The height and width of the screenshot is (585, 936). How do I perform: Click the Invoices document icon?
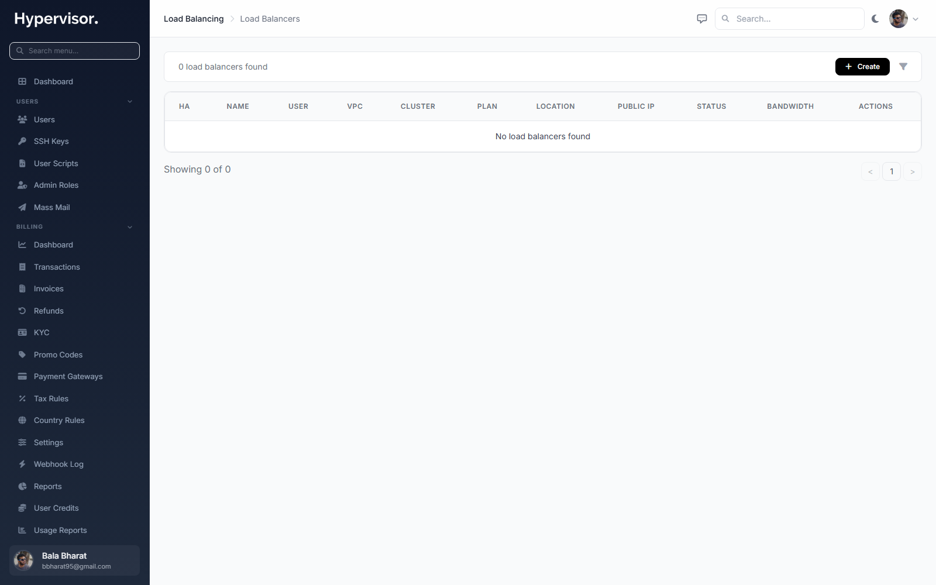(x=22, y=288)
